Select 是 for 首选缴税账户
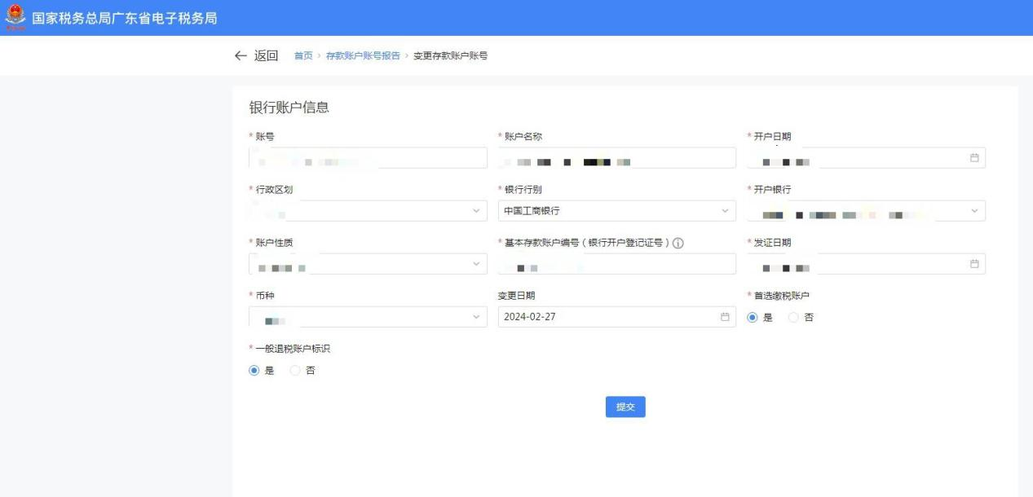1033x497 pixels. tap(753, 318)
